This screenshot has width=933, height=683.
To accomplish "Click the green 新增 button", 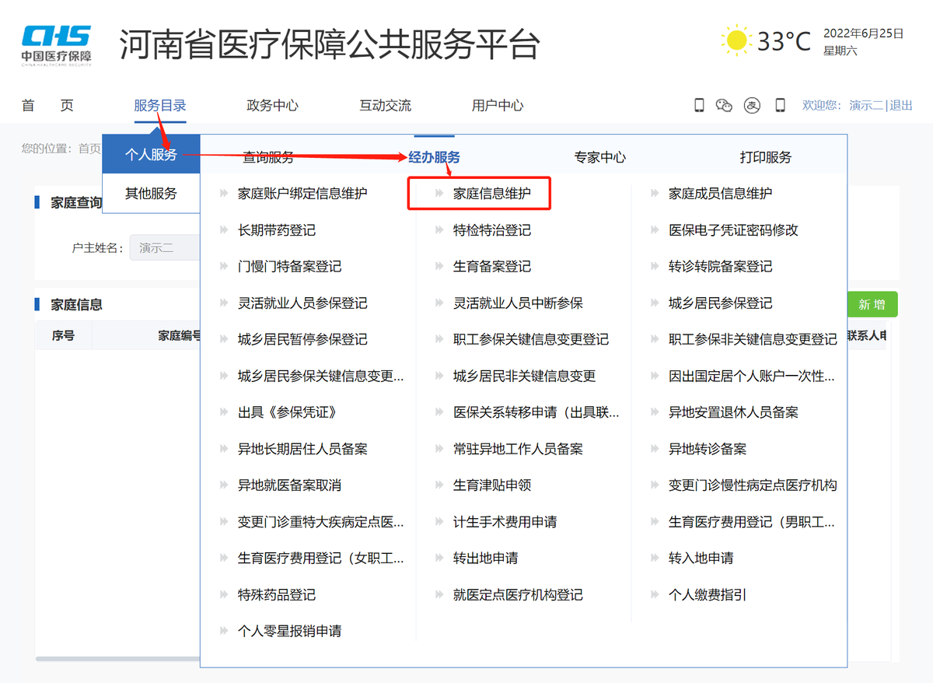I will [872, 304].
